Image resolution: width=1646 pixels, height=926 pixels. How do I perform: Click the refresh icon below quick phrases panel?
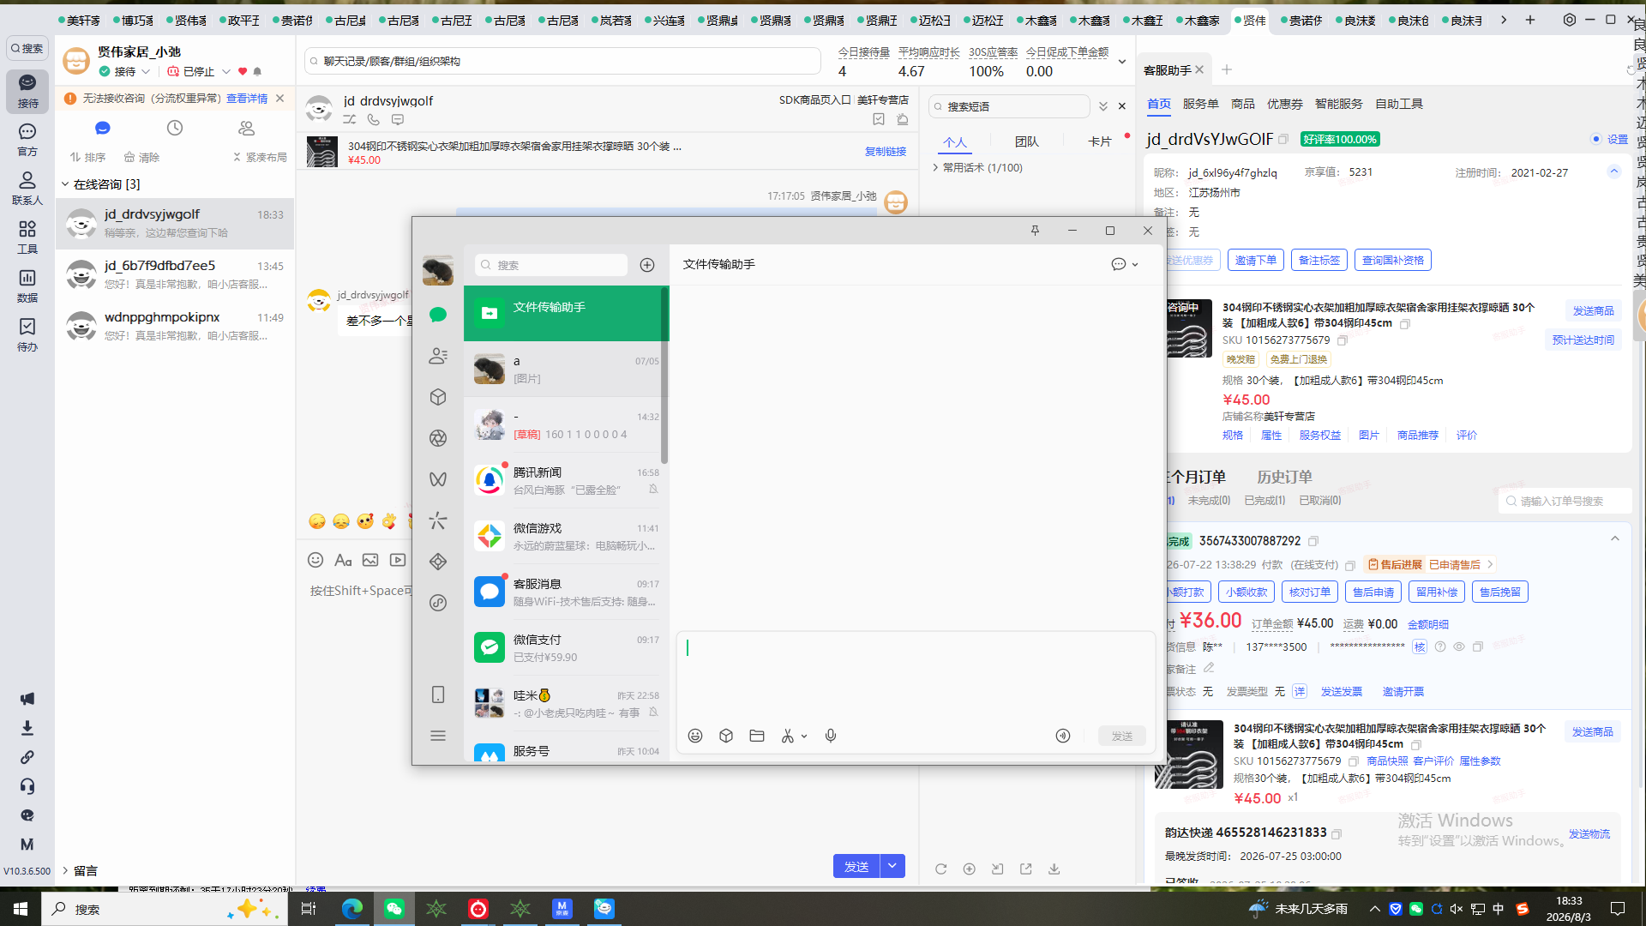941,869
